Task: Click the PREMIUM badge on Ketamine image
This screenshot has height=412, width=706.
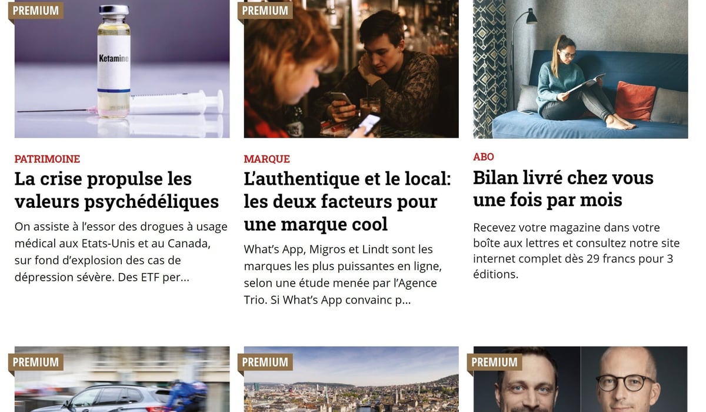Action: point(36,11)
